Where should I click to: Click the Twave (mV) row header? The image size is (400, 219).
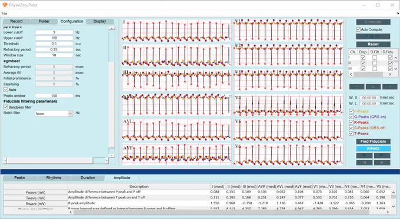coord(36,198)
